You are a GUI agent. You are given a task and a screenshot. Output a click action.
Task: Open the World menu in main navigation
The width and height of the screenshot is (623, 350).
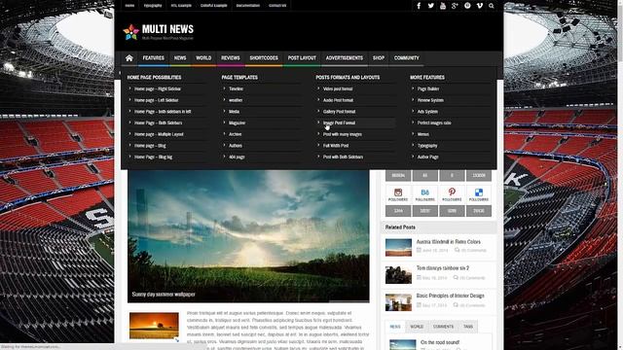(203, 58)
